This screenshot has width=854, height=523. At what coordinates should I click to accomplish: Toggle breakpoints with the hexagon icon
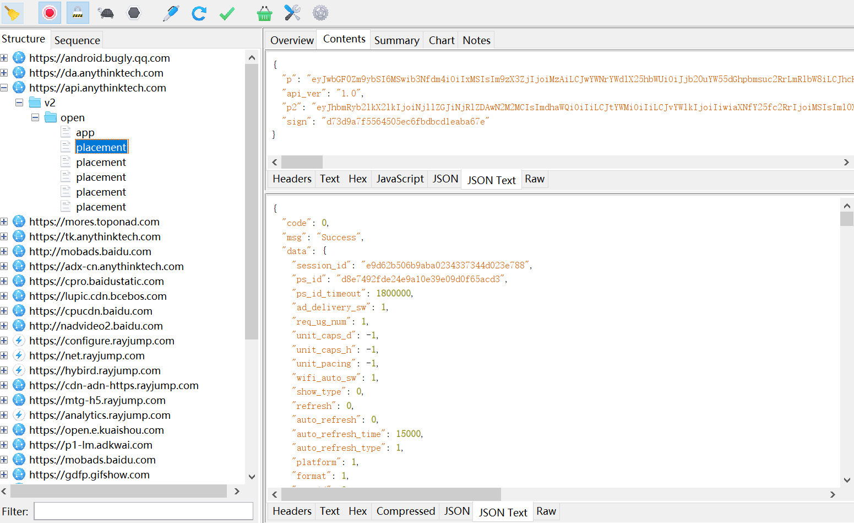click(134, 13)
